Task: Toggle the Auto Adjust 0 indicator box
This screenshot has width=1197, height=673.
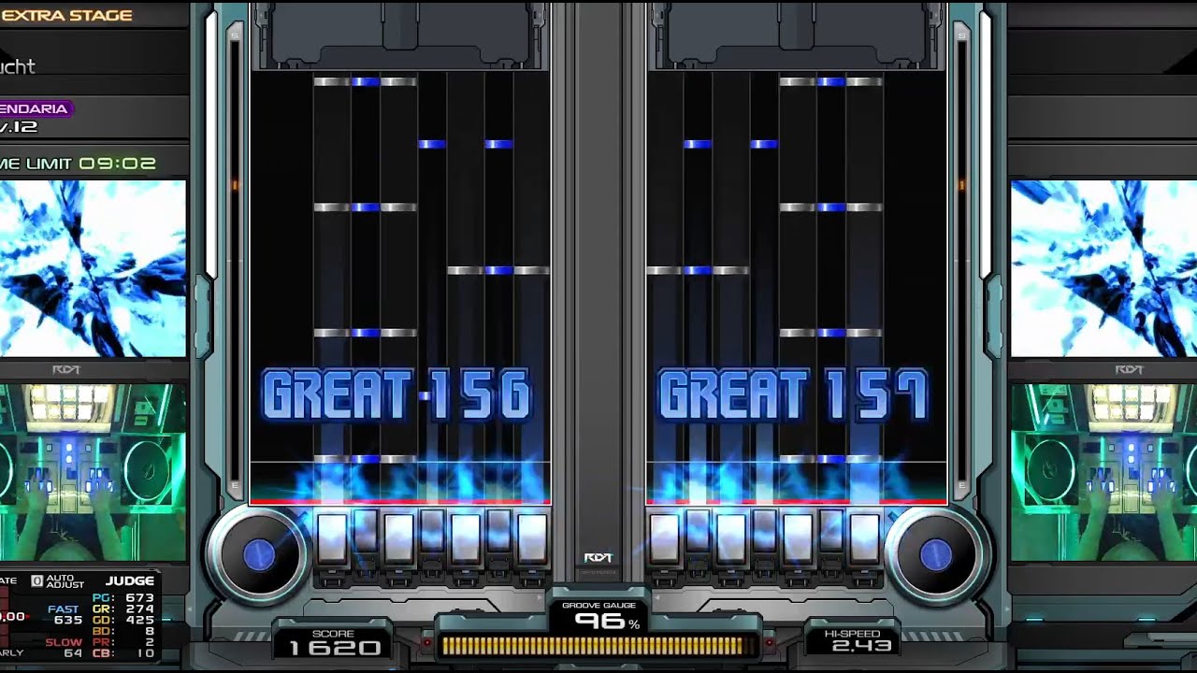Action: pyautogui.click(x=37, y=581)
